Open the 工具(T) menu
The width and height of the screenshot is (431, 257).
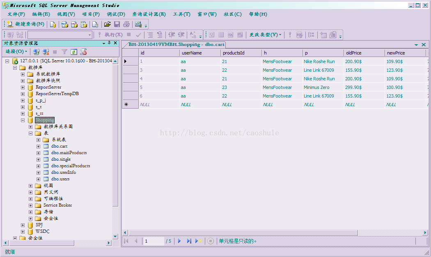[x=182, y=14]
